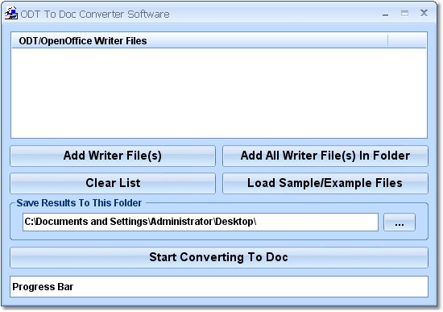This screenshot has height=312, width=443.
Task: Click the ODT converter app icon in title bar
Action: click(x=11, y=14)
